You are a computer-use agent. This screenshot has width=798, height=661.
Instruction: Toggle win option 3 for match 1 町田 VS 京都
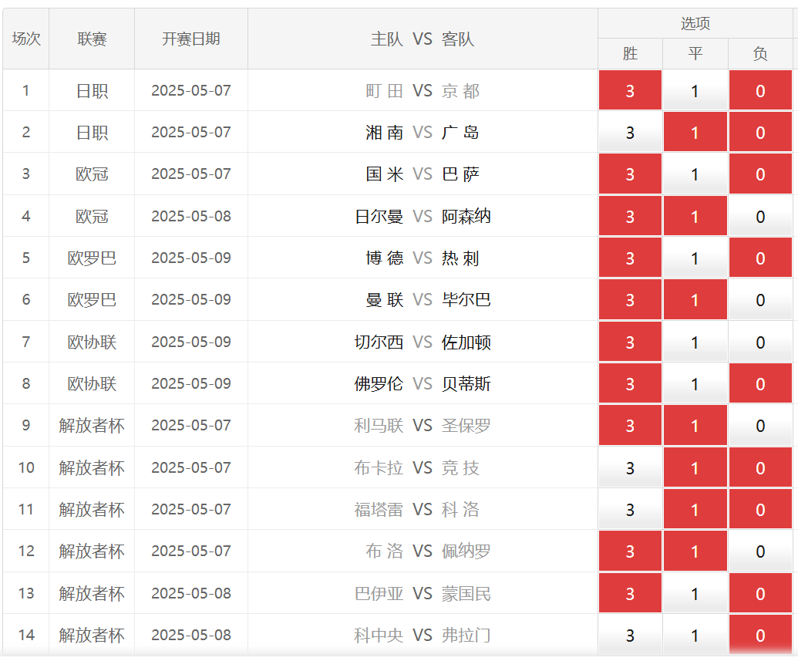(x=630, y=91)
